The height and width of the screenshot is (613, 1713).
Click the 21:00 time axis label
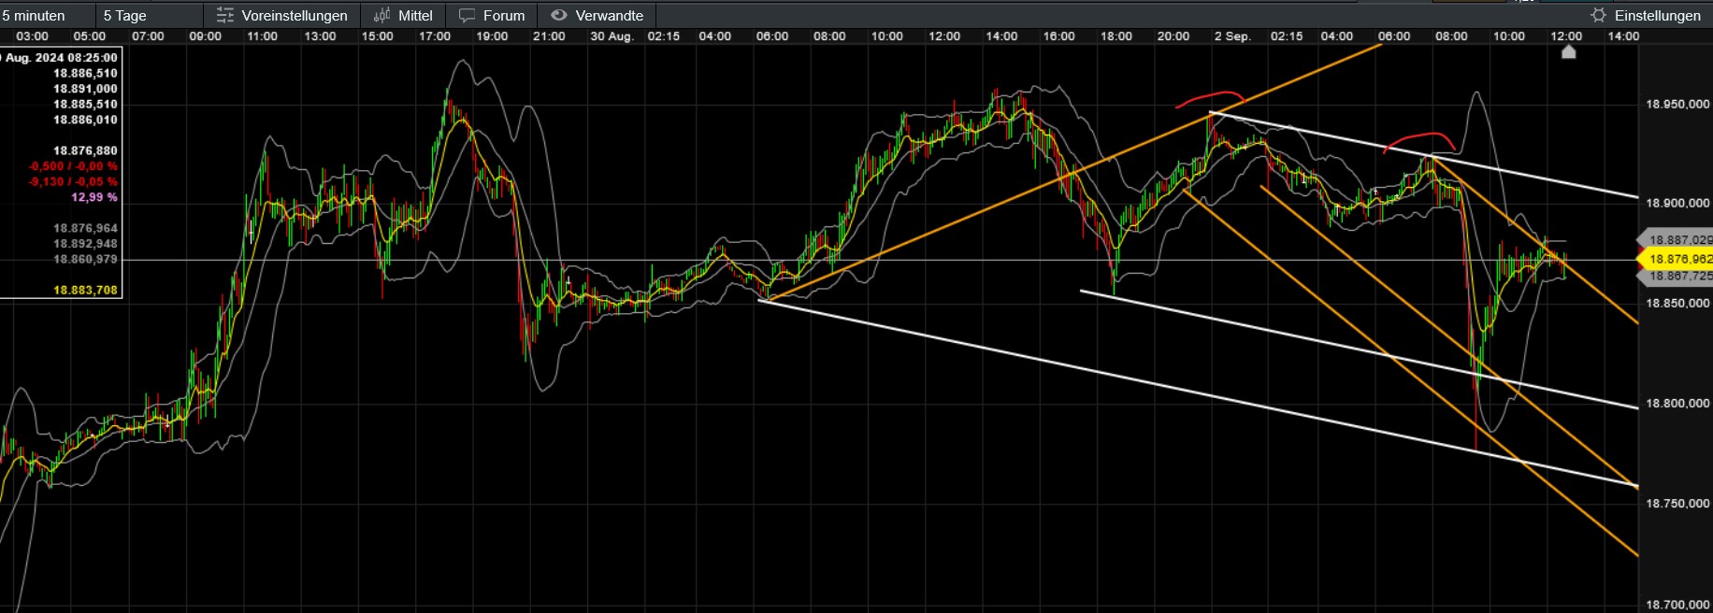[549, 36]
